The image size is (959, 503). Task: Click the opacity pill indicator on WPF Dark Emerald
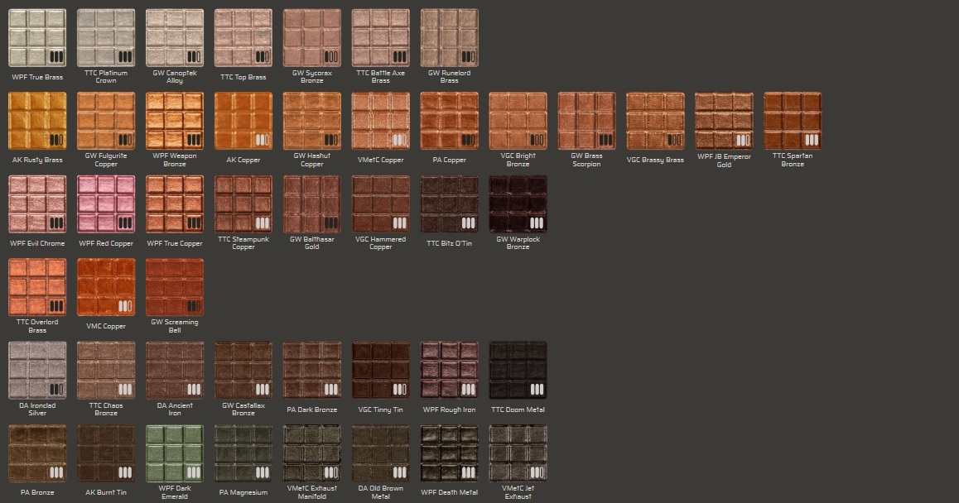tap(194, 472)
